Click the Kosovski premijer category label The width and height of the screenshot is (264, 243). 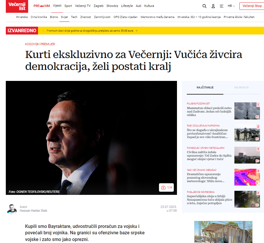40,44
